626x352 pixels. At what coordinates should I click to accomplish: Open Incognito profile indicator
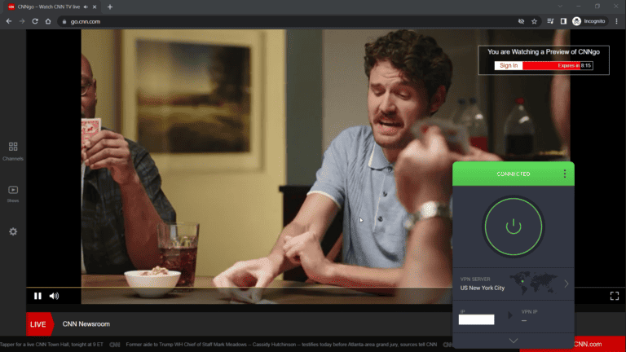click(x=589, y=21)
